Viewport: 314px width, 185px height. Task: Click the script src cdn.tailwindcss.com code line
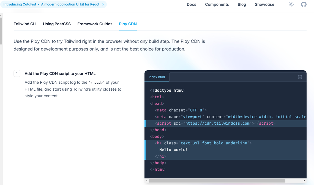pos(215,123)
